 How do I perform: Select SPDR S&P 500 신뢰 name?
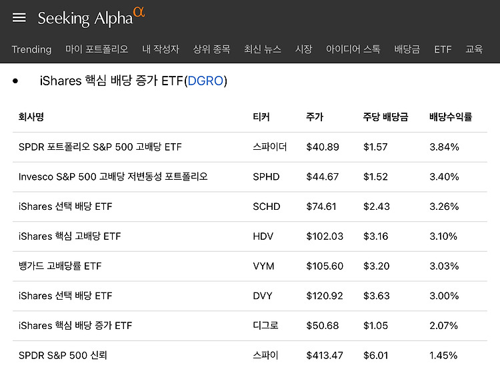tap(63, 355)
